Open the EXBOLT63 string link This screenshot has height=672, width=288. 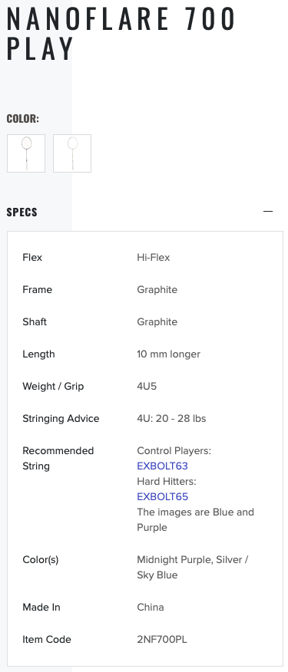(x=162, y=466)
